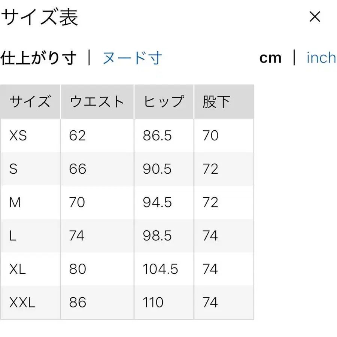Image resolution: width=337 pixels, height=337 pixels.
Task: Click the ウエスト column header
Action: pos(97,101)
